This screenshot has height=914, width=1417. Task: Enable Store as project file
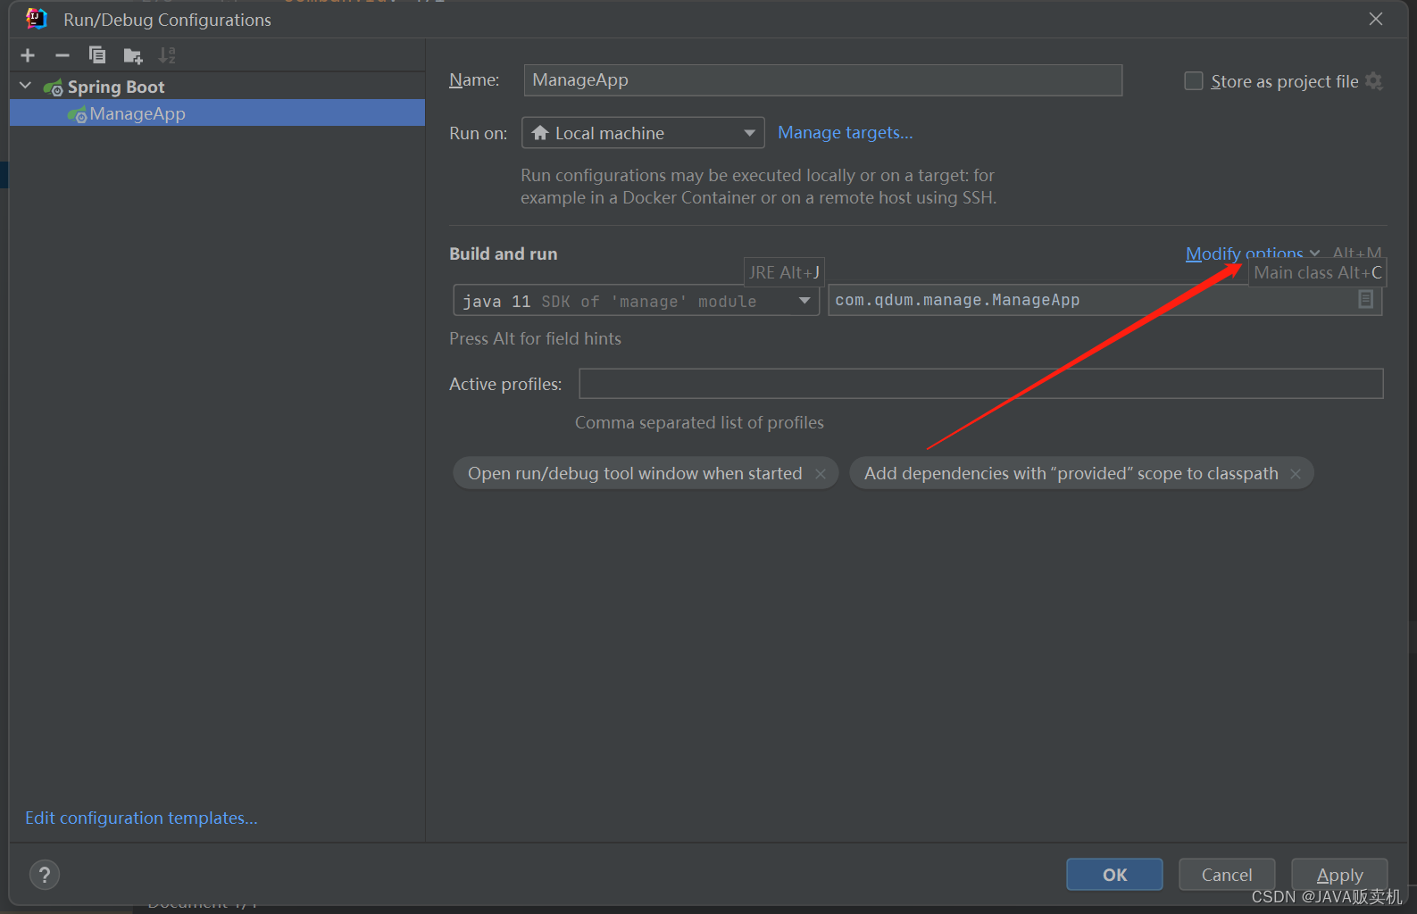pos(1194,81)
